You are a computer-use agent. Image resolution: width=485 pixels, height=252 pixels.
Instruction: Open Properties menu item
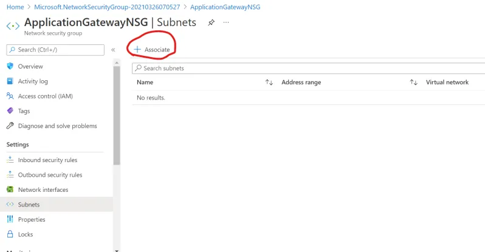(x=32, y=219)
